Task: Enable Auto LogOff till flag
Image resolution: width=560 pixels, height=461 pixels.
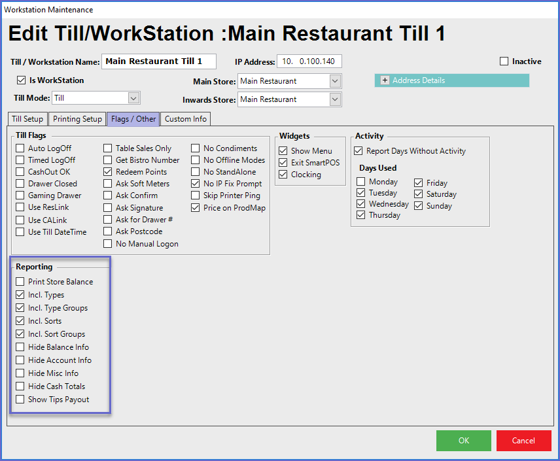Action: 20,148
